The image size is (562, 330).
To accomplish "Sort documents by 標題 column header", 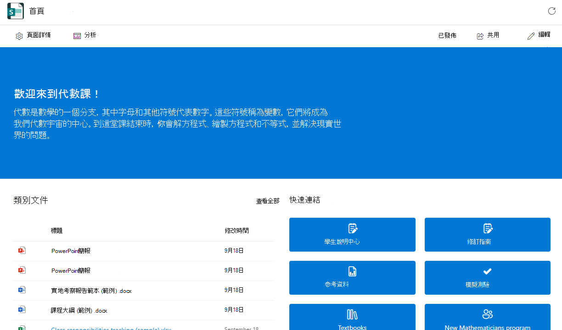I will coord(56,231).
